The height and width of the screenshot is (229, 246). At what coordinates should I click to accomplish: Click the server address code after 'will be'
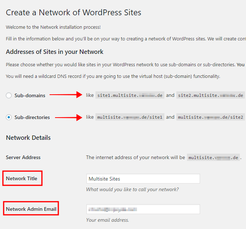(x=213, y=158)
